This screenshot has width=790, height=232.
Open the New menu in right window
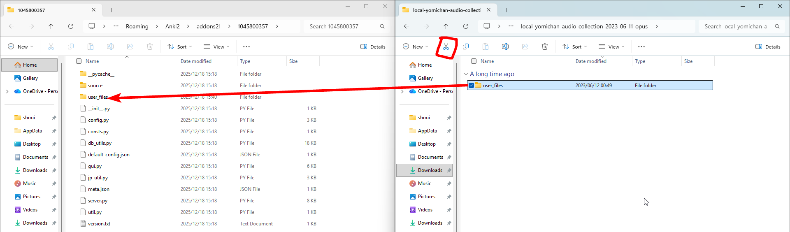416,47
